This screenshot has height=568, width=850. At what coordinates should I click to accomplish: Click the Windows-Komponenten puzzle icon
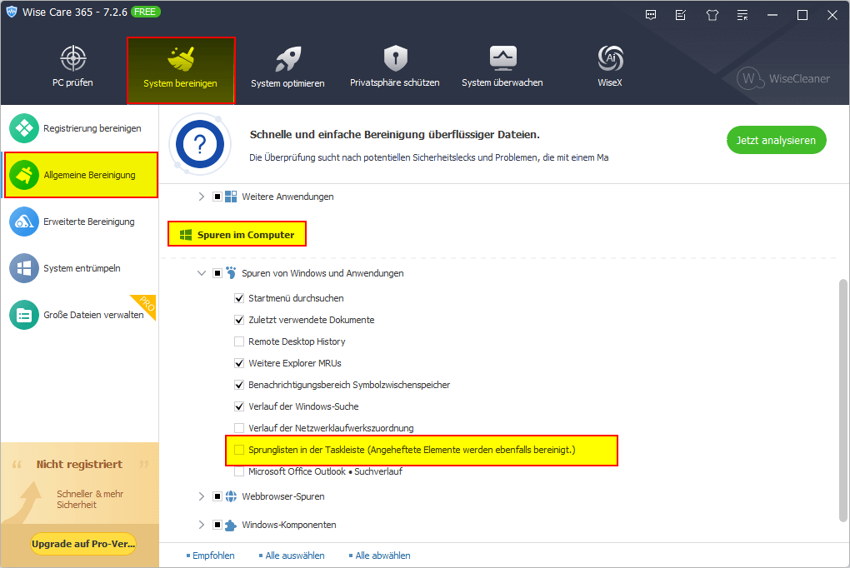tap(231, 526)
